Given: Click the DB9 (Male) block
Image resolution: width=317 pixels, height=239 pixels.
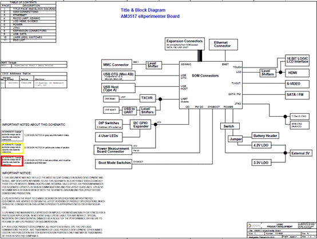Looking at the screenshot, I should pos(111,99).
